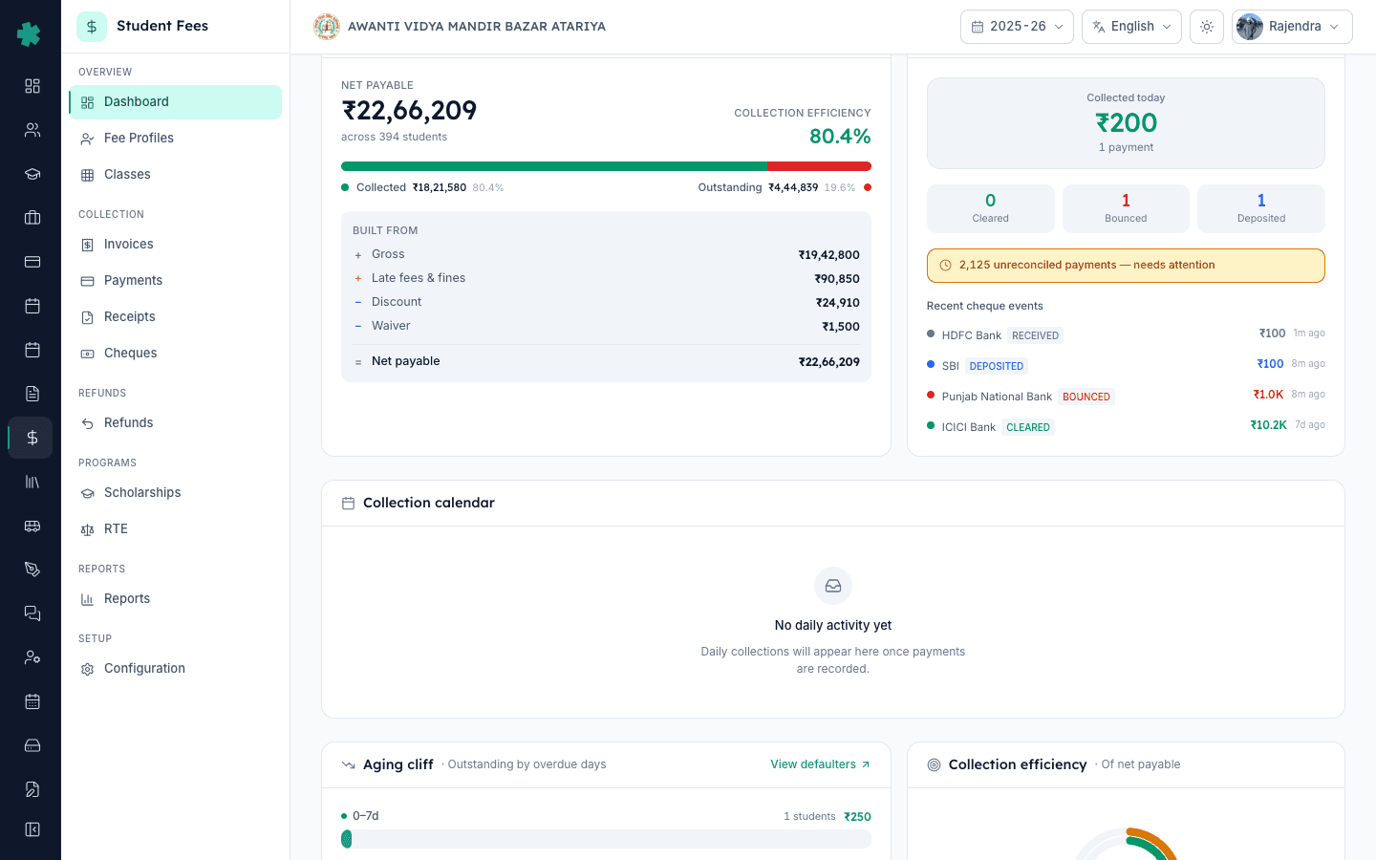Open the English language dropdown

1131,27
